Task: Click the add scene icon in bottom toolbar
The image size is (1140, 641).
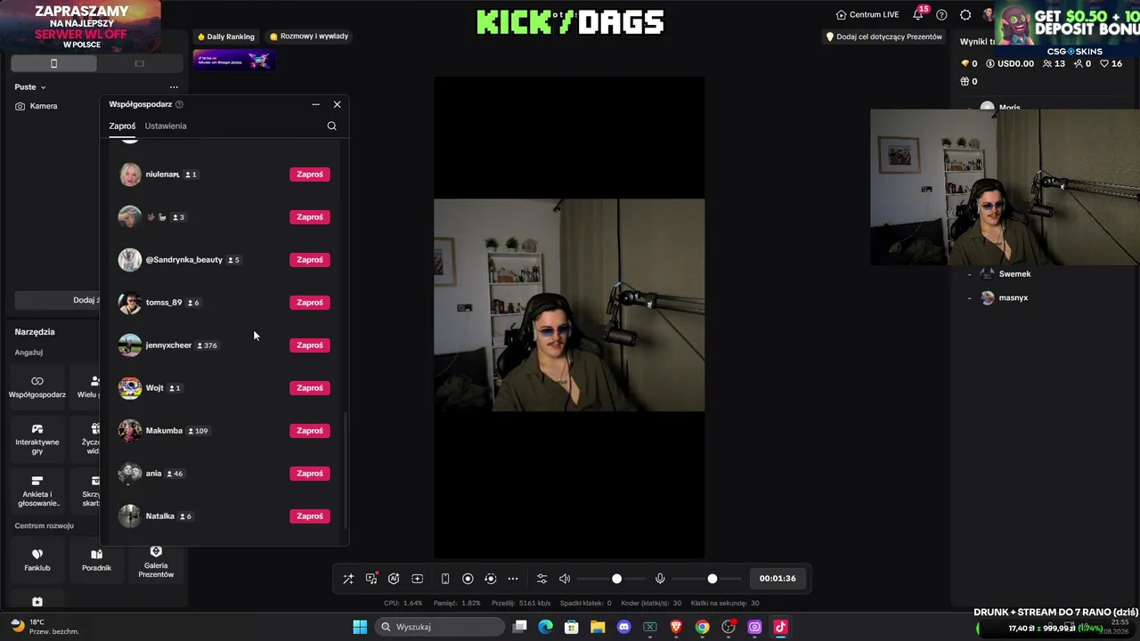Action: tap(417, 579)
